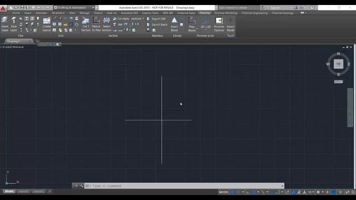Open the Express Tools ribbon tab
The height and width of the screenshot is (200, 356).
pos(150,13)
